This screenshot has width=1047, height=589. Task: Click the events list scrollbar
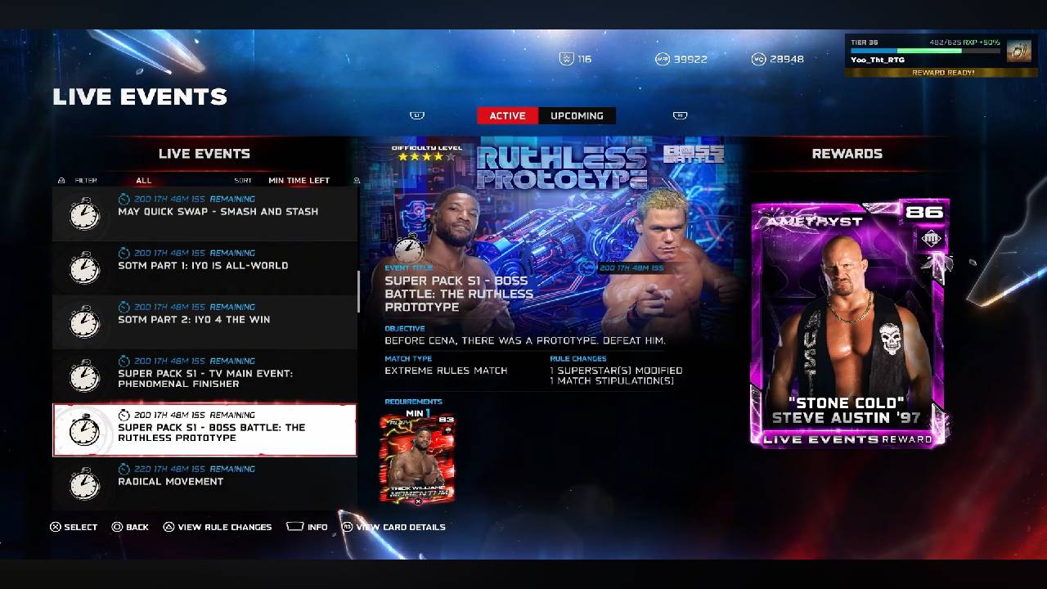point(358,292)
